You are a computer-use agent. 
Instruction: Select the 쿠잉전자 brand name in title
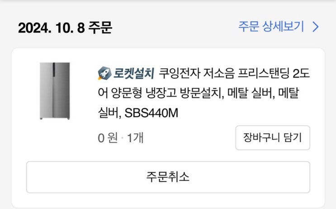pos(180,74)
